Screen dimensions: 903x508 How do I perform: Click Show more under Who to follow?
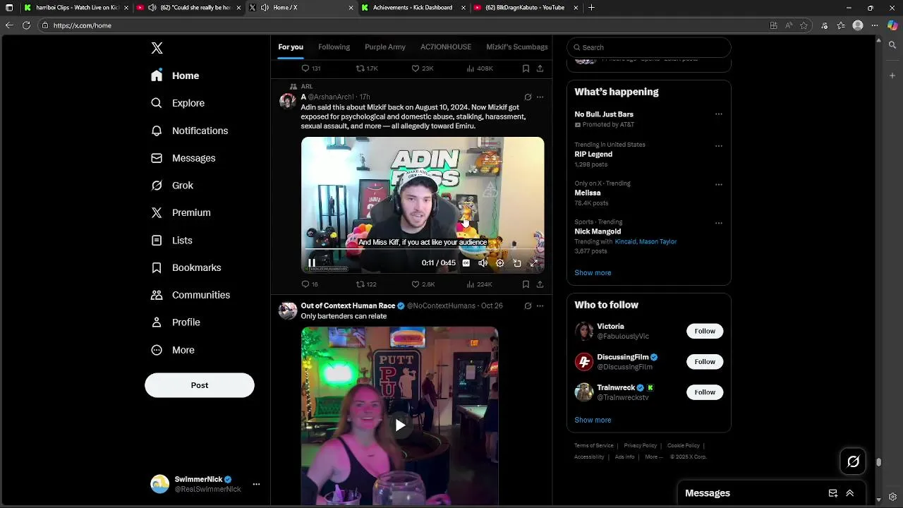click(593, 420)
